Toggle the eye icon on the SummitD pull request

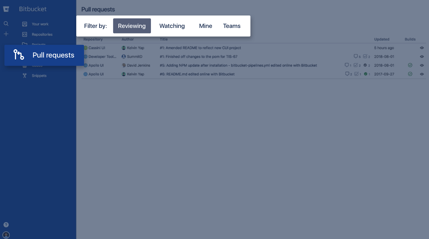422,56
